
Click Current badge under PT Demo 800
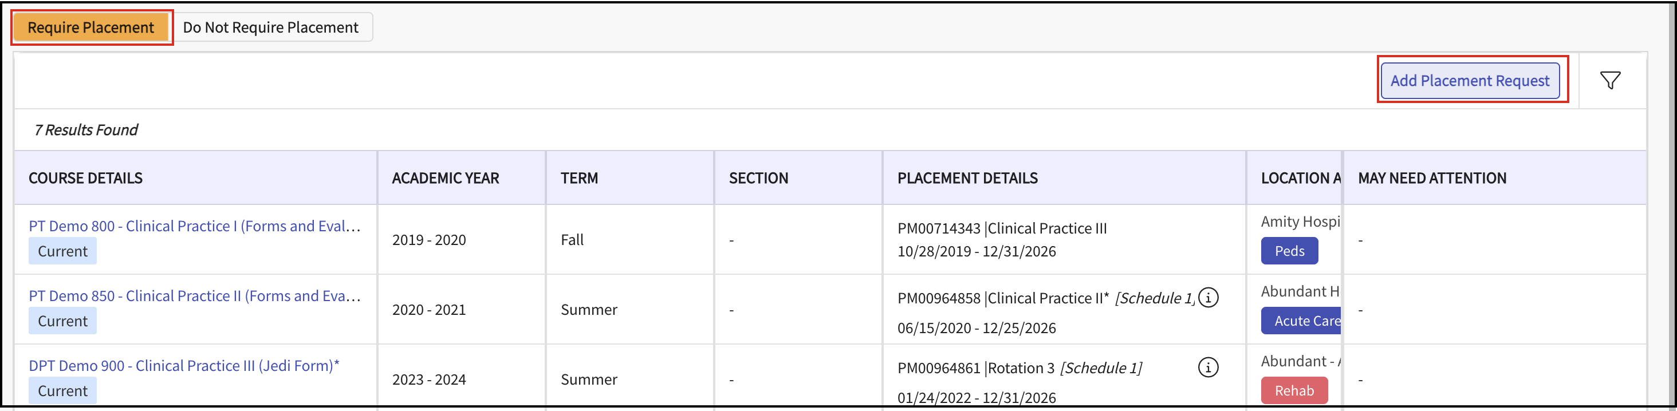(62, 251)
